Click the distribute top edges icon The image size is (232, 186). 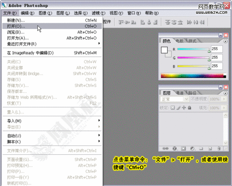(168, 22)
